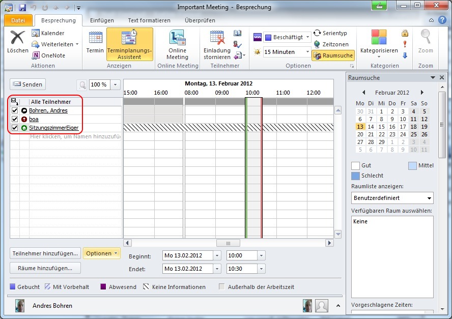Open the Überprüfen tab

(200, 20)
